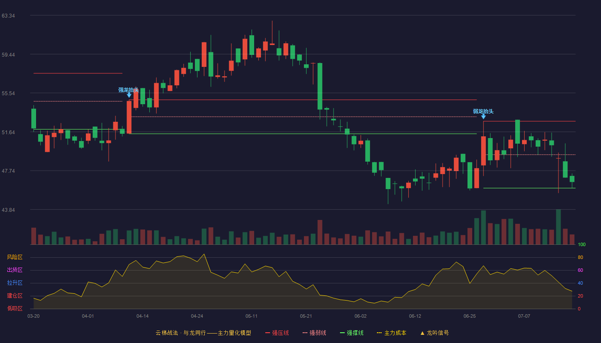Click the 04-01 date label
The image size is (601, 343).
pyautogui.click(x=88, y=316)
